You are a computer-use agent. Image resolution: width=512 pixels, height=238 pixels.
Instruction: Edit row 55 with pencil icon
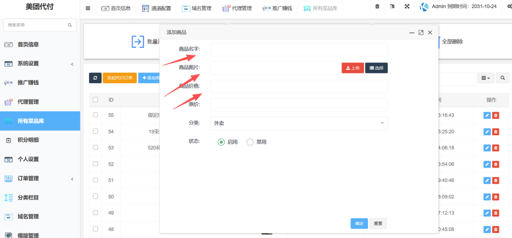(x=487, y=115)
